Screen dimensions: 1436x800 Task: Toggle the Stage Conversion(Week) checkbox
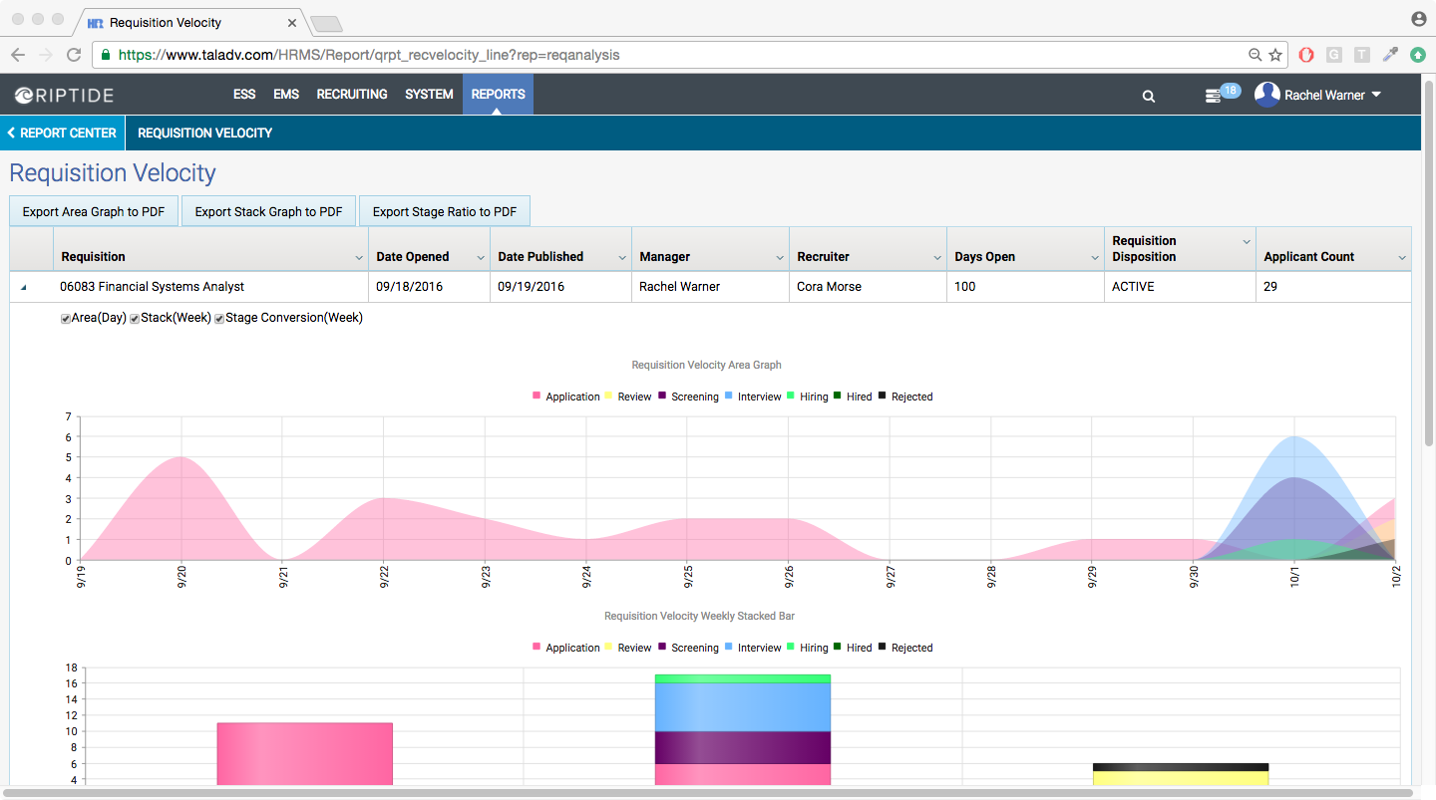pyautogui.click(x=219, y=319)
